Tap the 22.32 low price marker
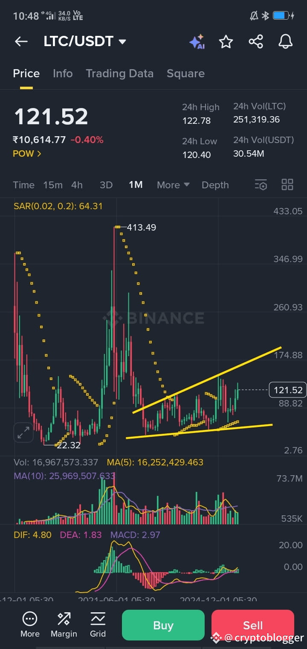This screenshot has height=649, width=307. coord(69,445)
